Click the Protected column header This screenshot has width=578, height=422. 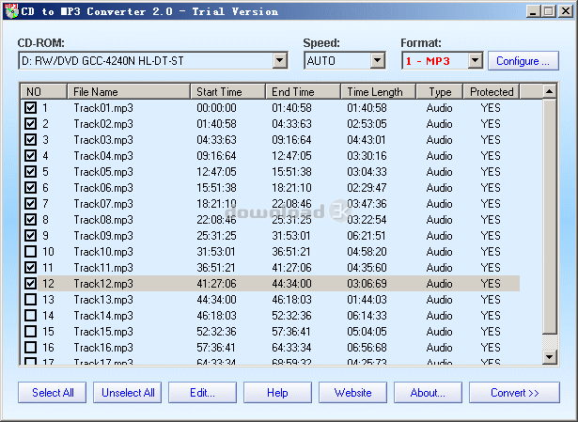click(492, 91)
